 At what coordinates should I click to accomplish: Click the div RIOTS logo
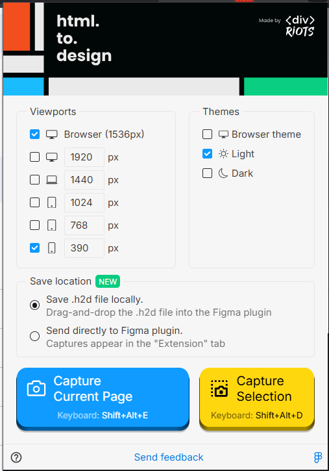click(x=300, y=26)
